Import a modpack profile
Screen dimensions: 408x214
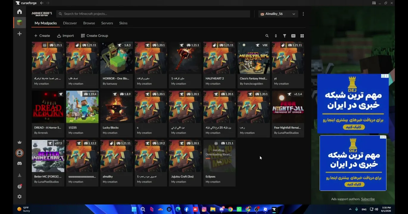pos(65,36)
